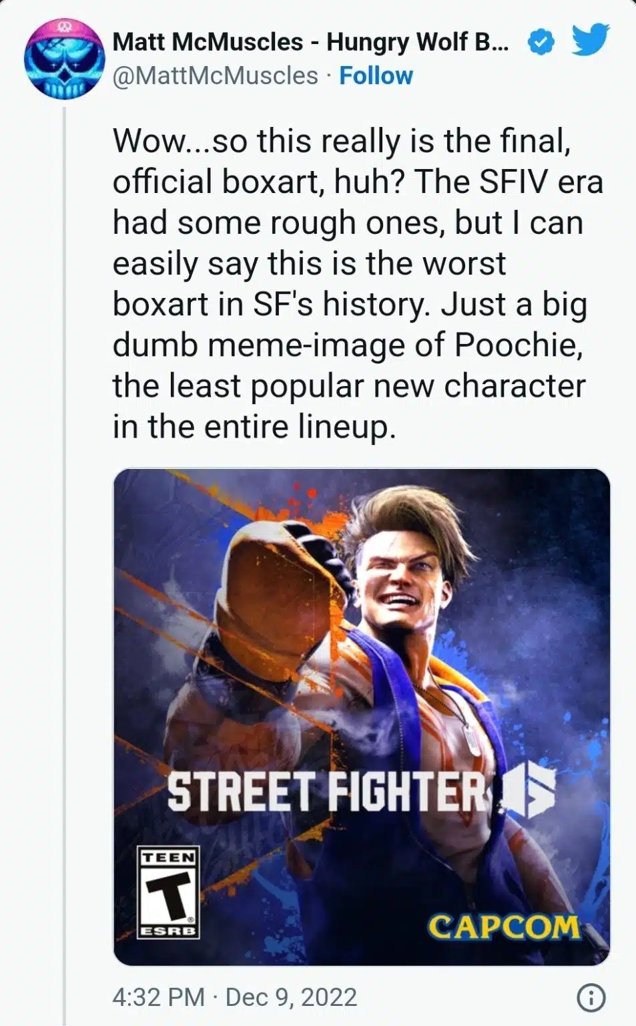Viewport: 636px width, 1026px height.
Task: Click the Street Fighter title logo text
Action: [327, 792]
